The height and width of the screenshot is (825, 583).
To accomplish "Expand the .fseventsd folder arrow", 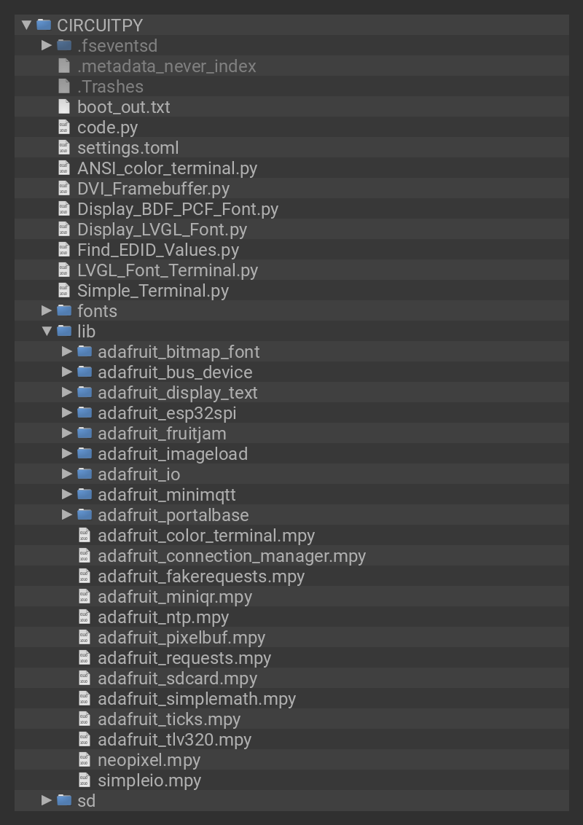I will [x=47, y=45].
